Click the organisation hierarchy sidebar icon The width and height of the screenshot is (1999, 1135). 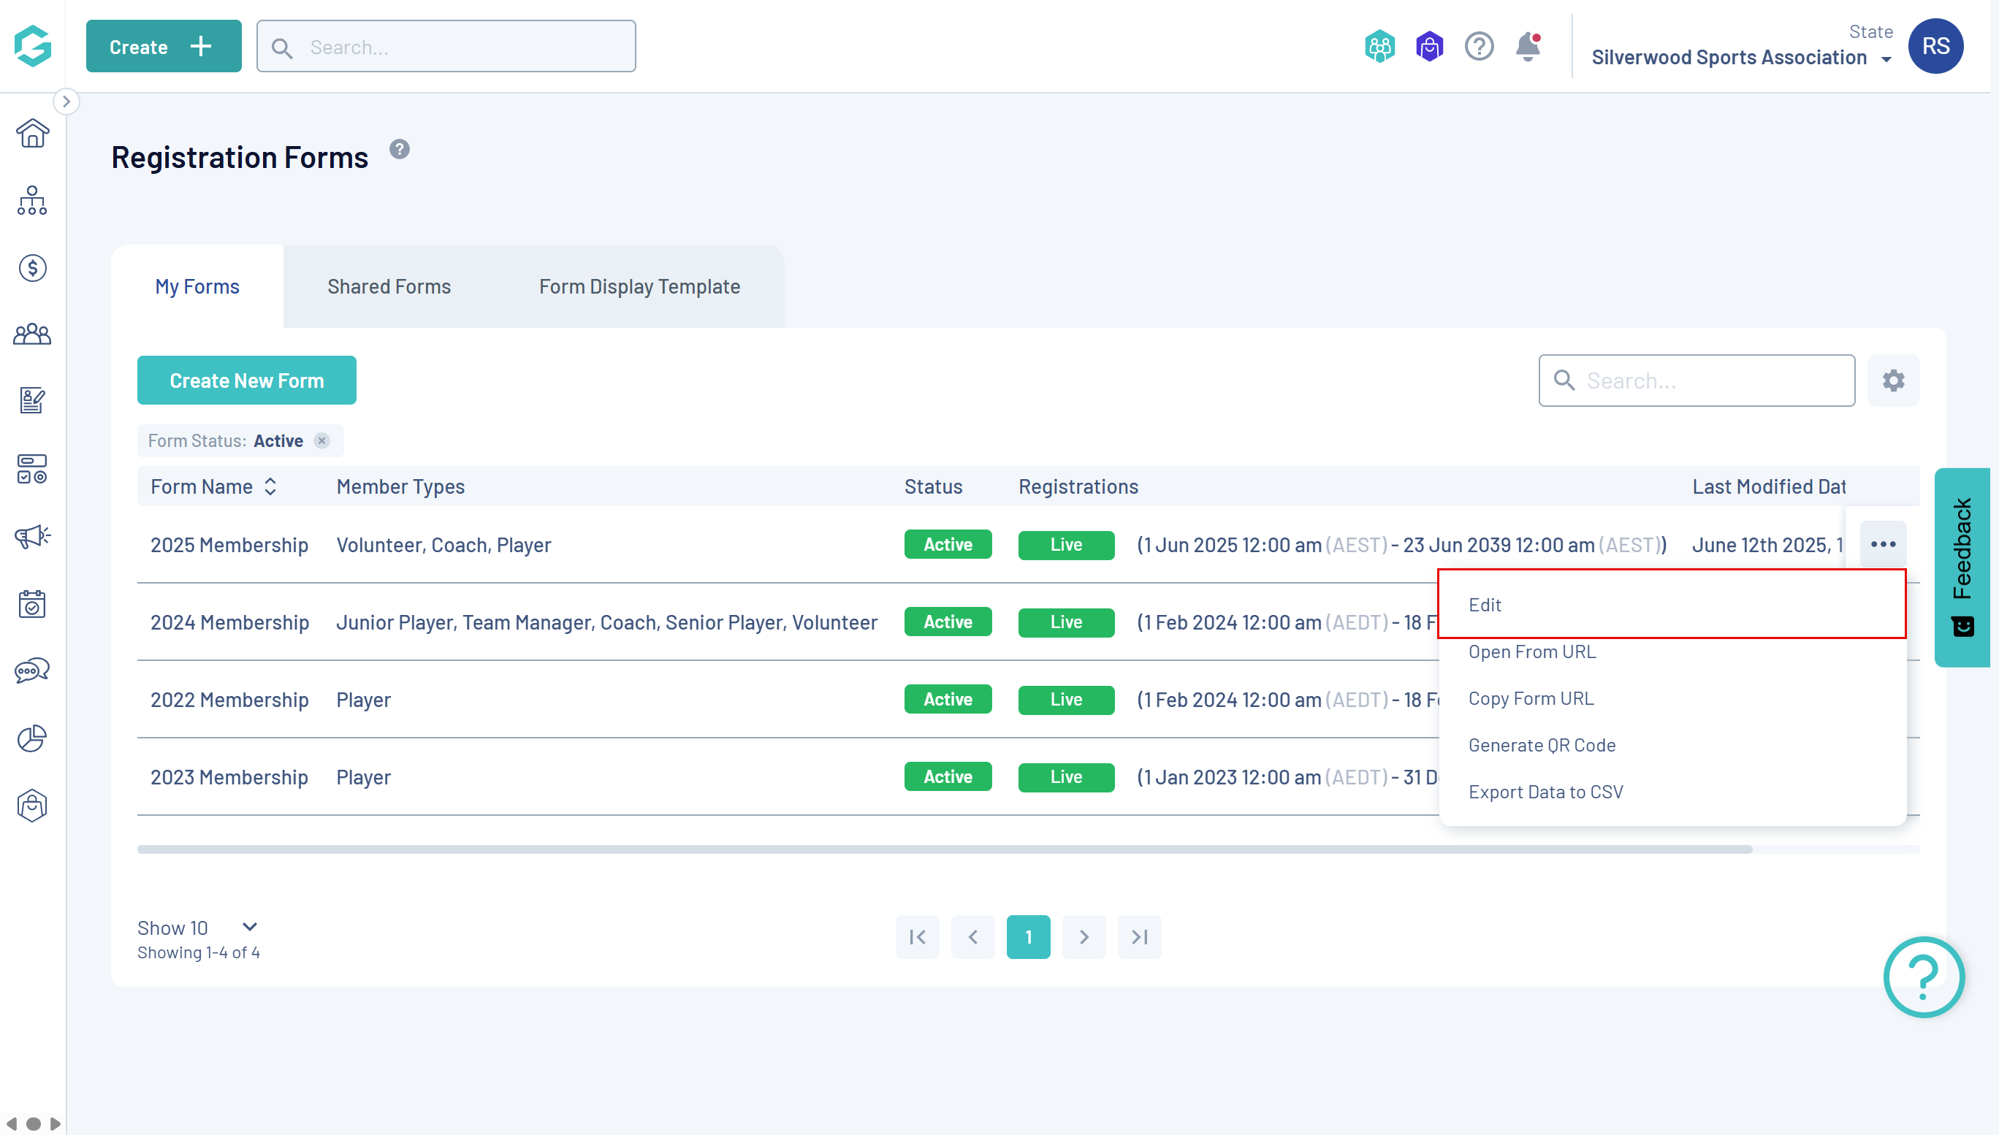(x=32, y=200)
